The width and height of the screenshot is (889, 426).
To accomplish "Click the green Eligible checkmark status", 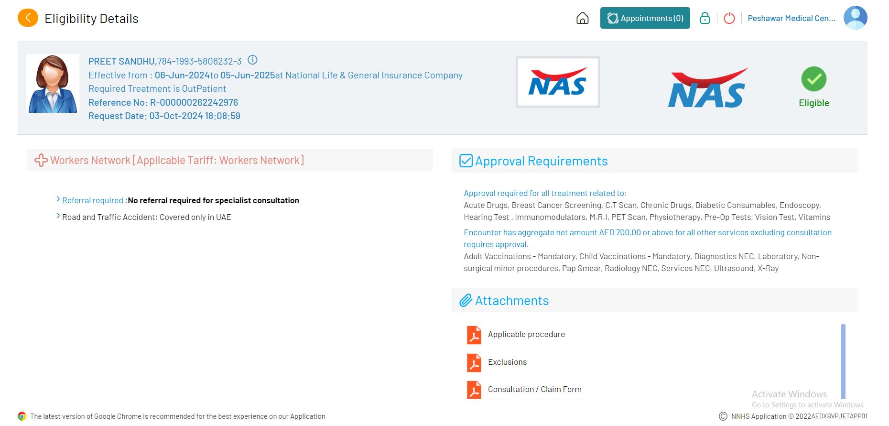I will click(x=813, y=79).
